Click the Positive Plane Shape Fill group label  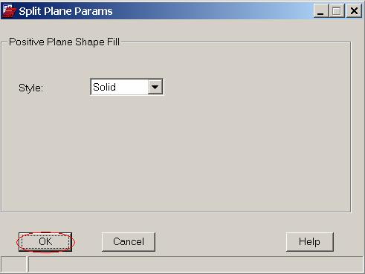(64, 42)
